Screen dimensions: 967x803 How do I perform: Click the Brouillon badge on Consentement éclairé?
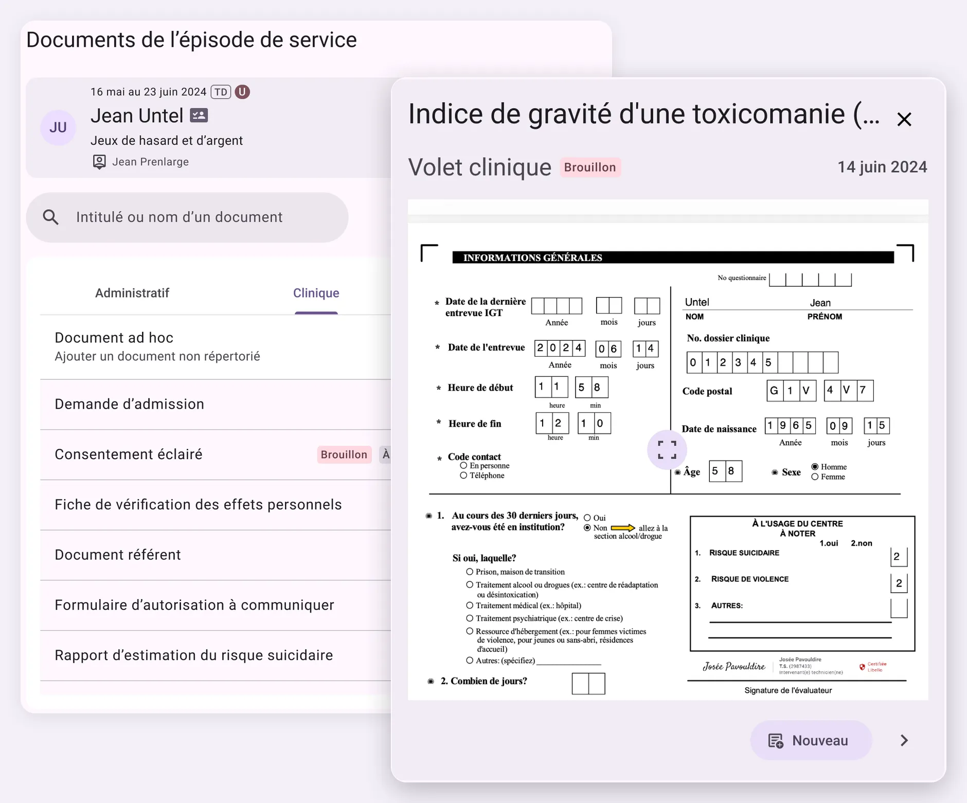pos(344,455)
